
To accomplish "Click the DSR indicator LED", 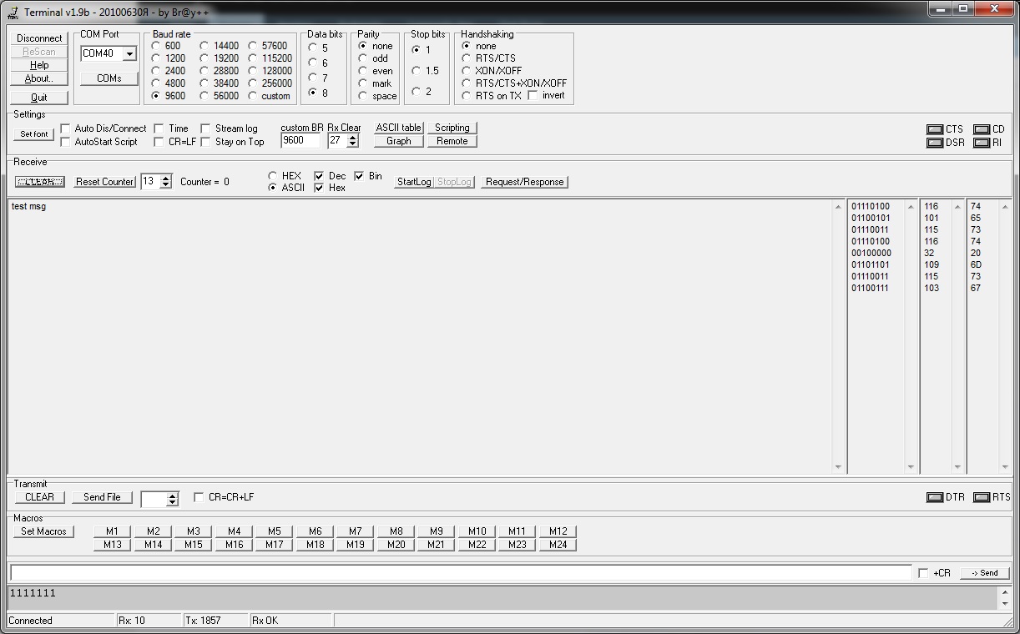I will coord(935,143).
